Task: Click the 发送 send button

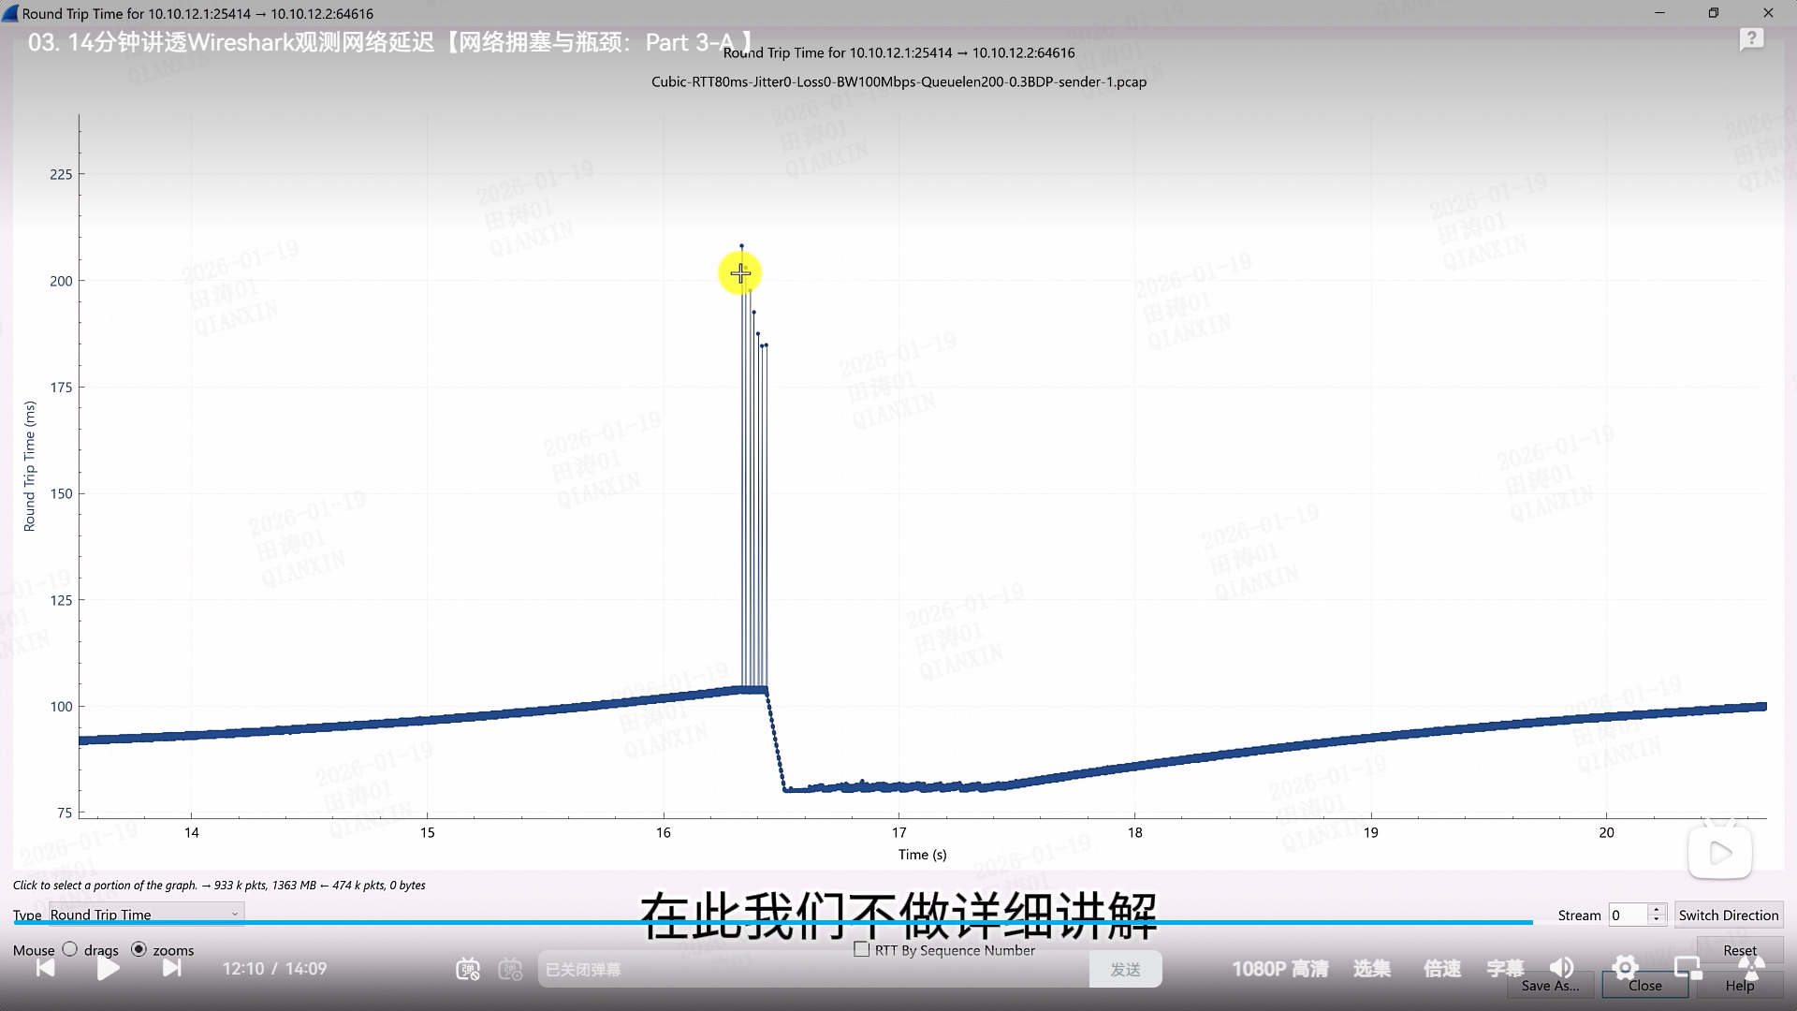Action: pos(1125,970)
